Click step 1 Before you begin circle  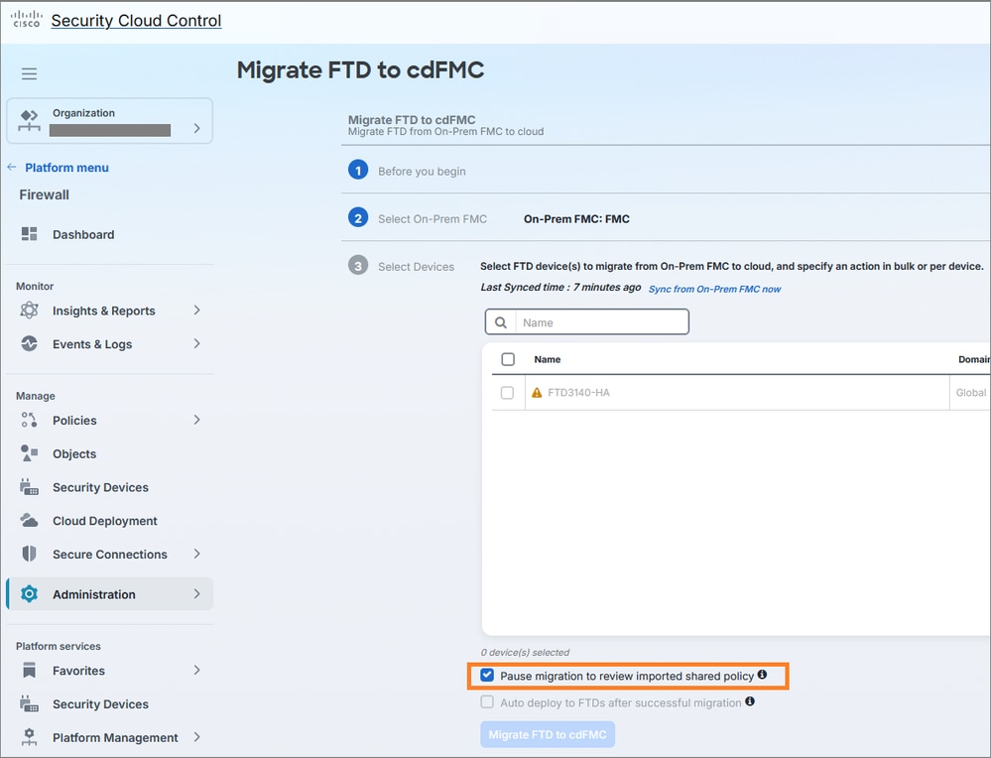coord(358,170)
